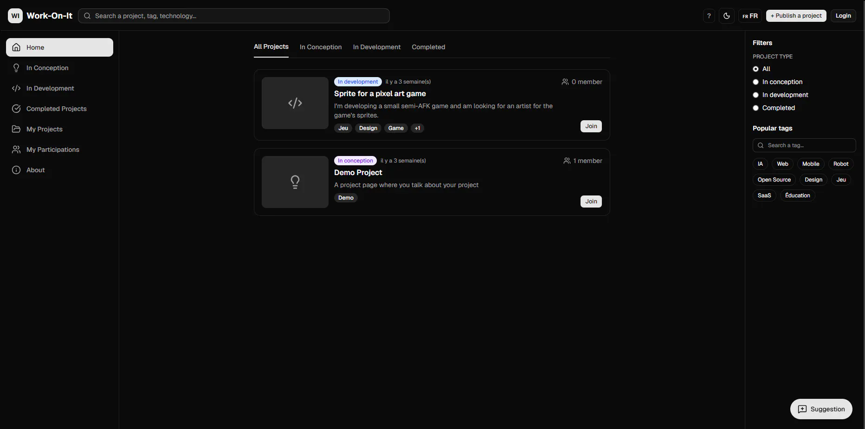This screenshot has height=429, width=865.
Task: Select the Completed filter radio
Action: pyautogui.click(x=755, y=108)
